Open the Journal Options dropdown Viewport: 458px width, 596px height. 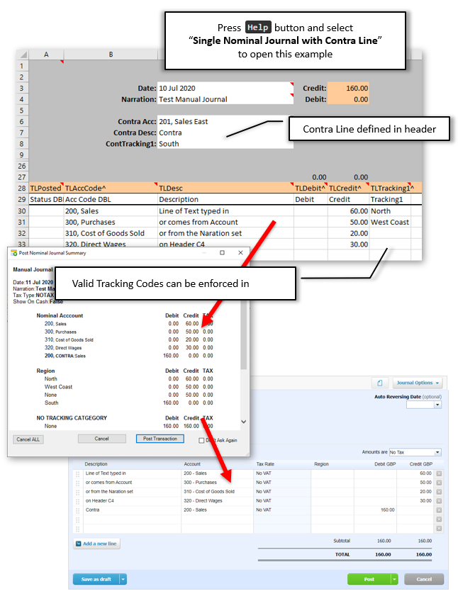418,383
